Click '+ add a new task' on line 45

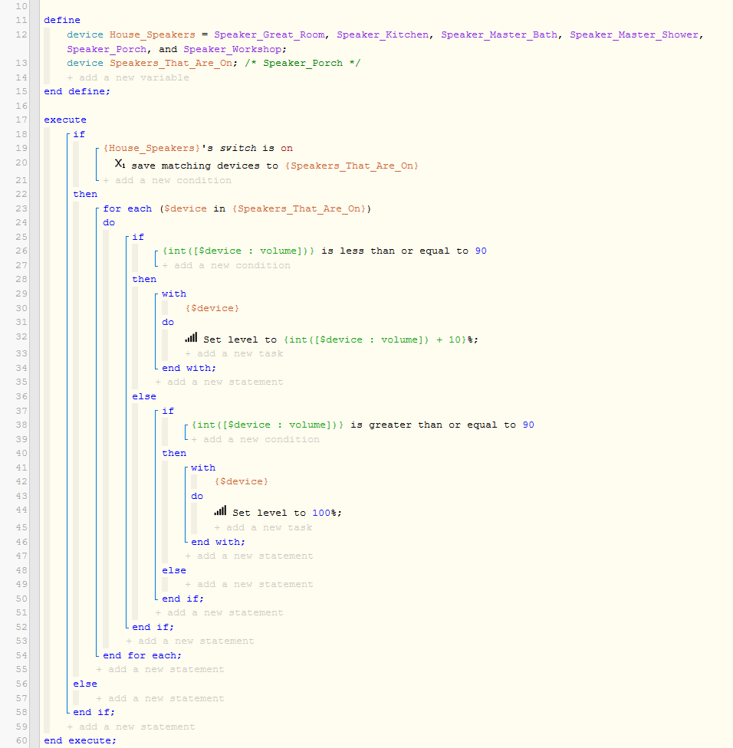click(x=264, y=527)
